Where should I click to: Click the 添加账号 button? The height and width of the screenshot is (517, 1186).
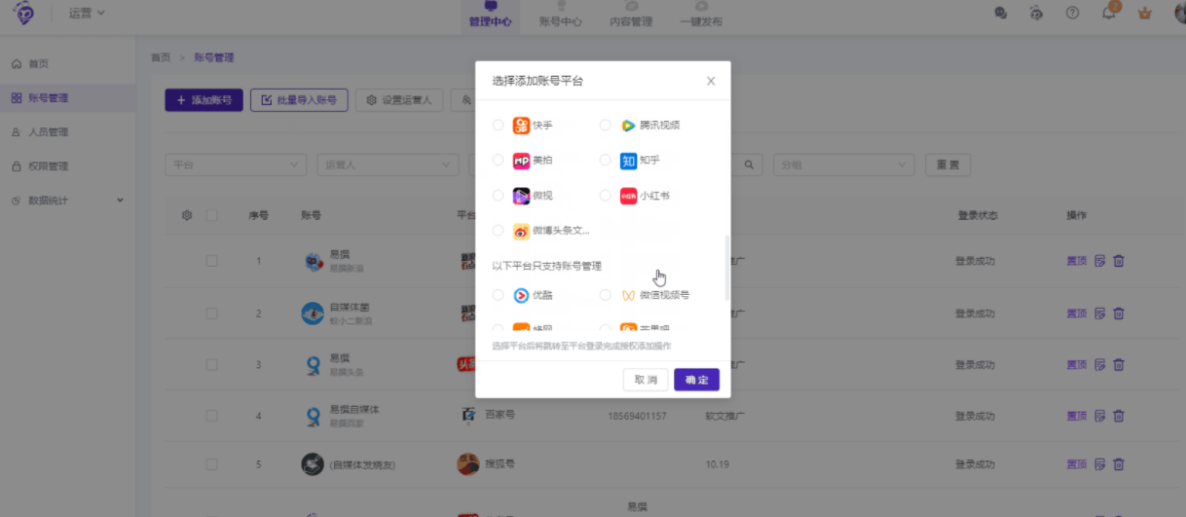coord(204,99)
